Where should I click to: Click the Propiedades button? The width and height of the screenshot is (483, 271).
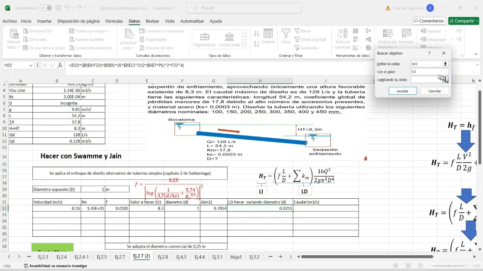point(153,40)
